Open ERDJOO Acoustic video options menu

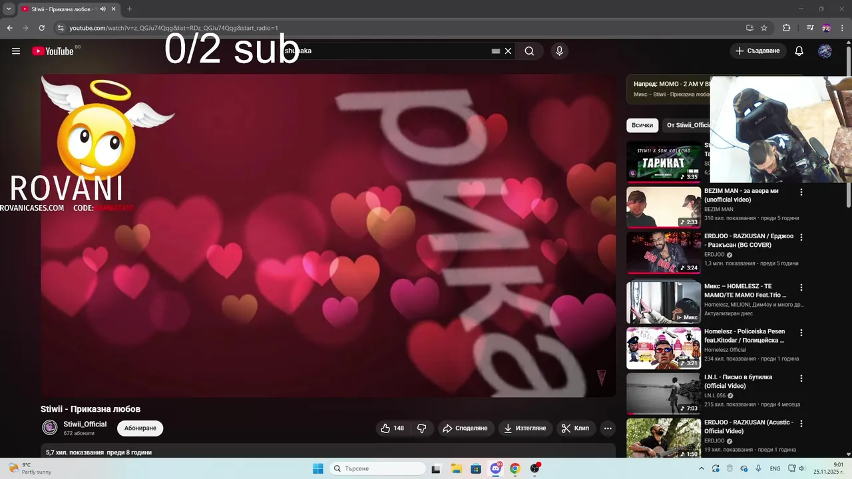[x=801, y=424]
